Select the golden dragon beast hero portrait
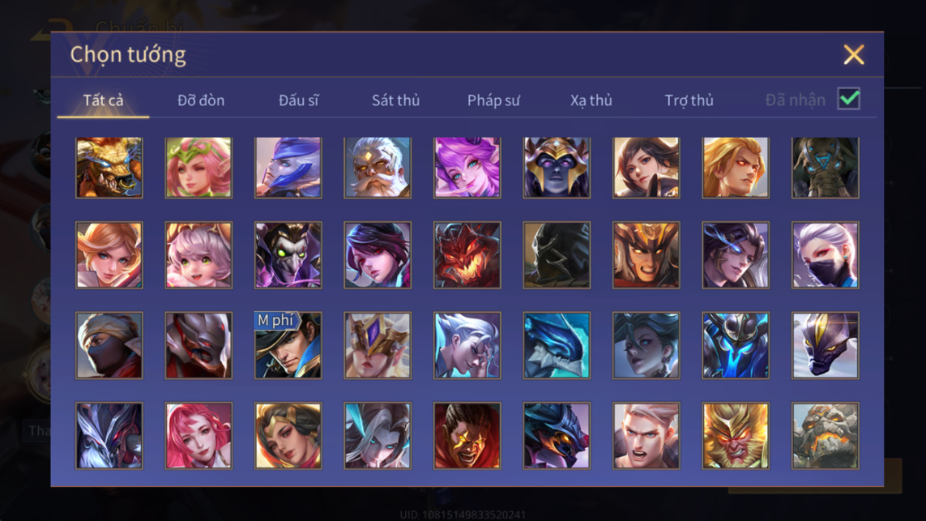 coord(109,168)
